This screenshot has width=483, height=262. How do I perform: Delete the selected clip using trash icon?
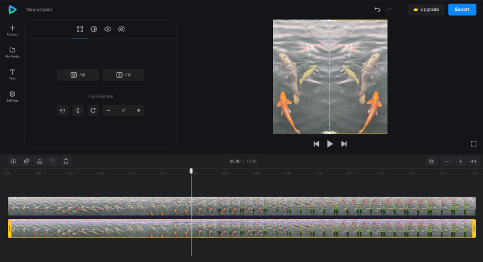pos(66,161)
